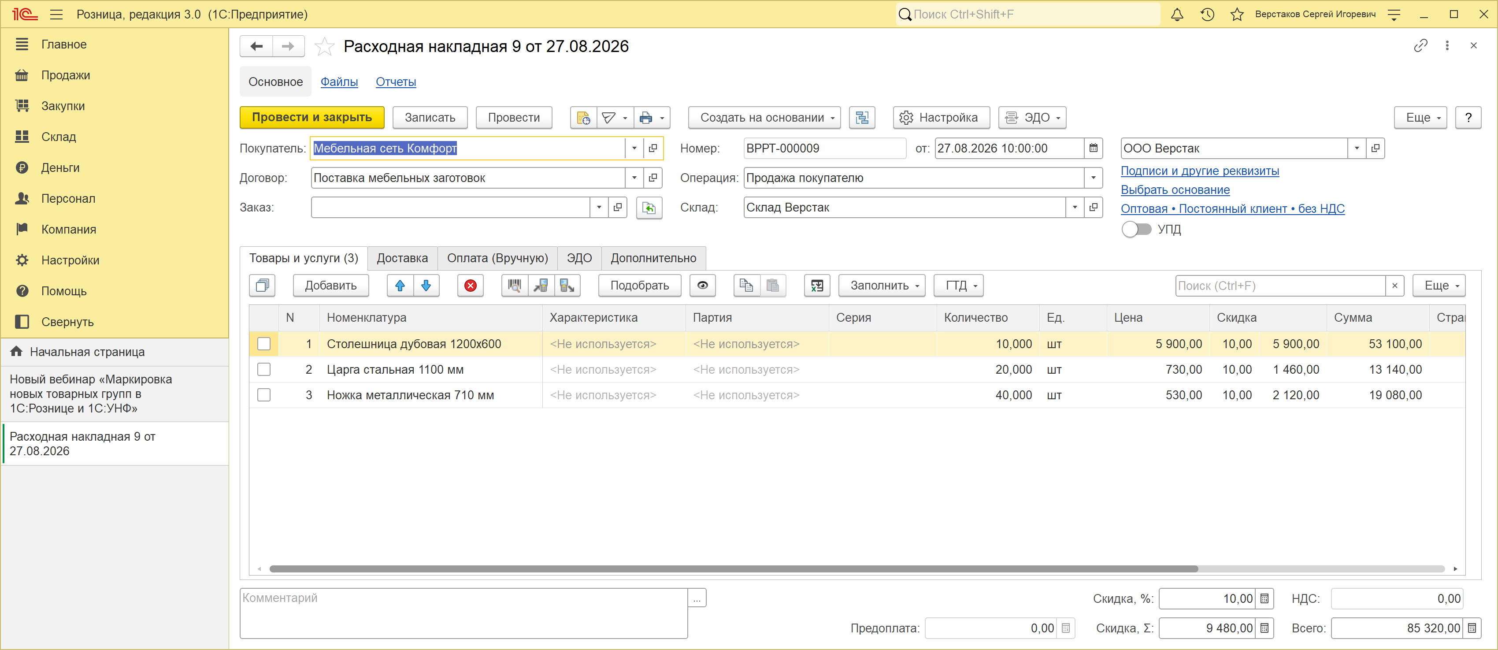Expand the ООО Верстак organization dropdown
1498x650 pixels.
[x=1357, y=148]
